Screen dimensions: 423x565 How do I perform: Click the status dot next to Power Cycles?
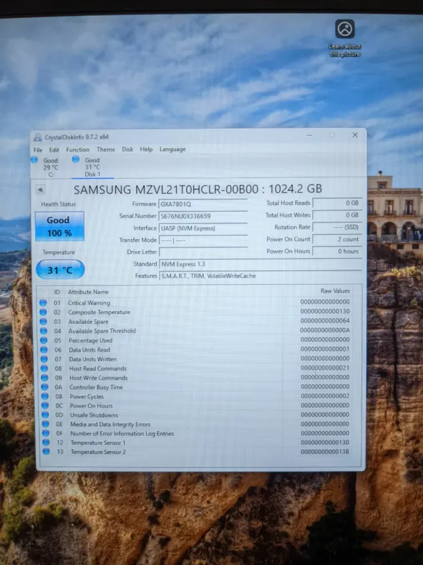coord(43,396)
